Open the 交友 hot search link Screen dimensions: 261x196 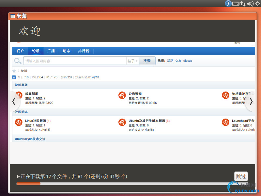click(x=178, y=61)
